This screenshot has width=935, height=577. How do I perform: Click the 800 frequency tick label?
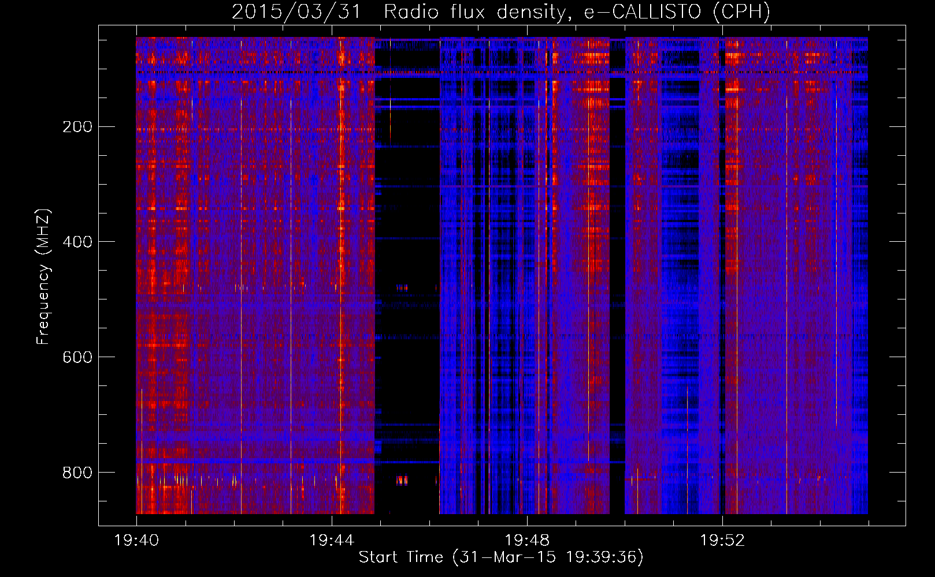[x=77, y=473]
